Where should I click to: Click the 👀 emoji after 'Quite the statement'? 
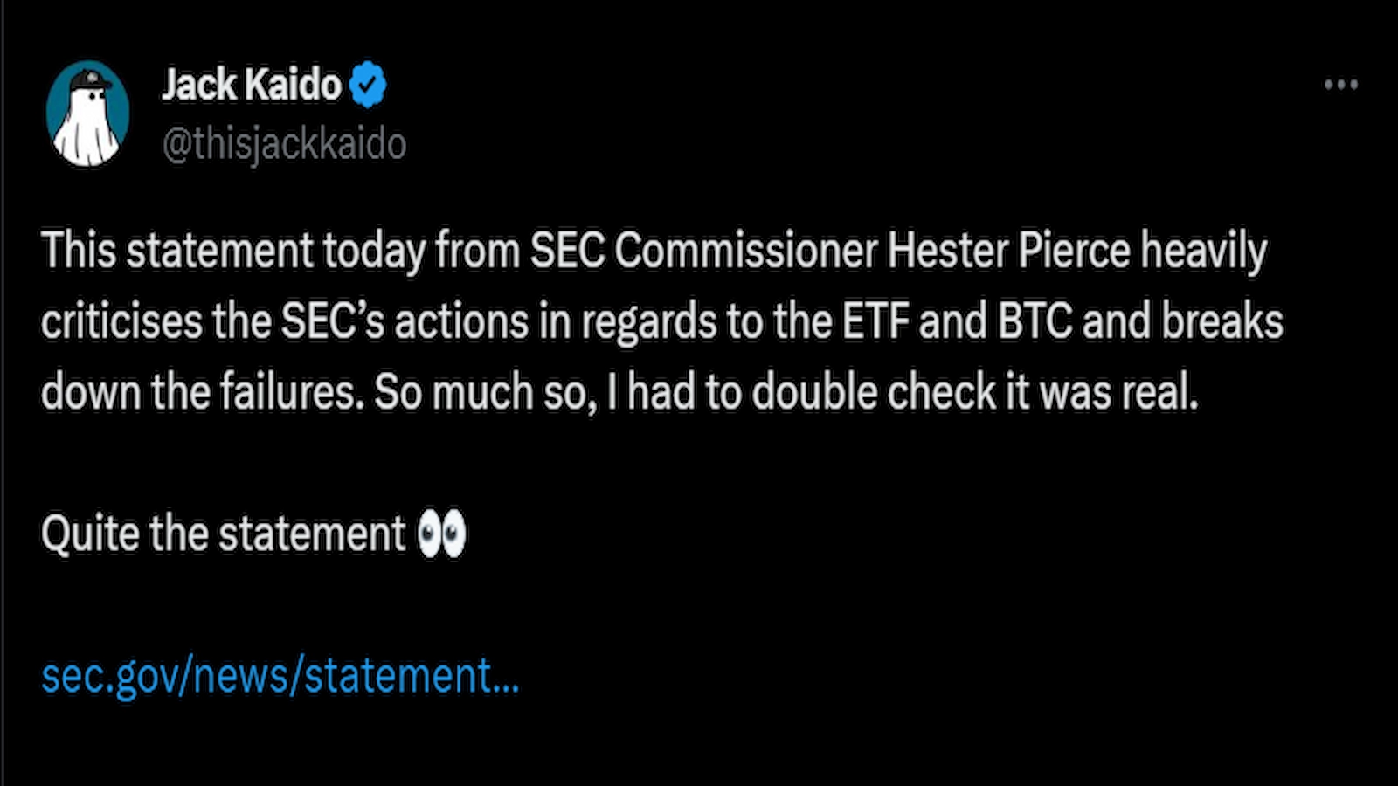click(444, 532)
